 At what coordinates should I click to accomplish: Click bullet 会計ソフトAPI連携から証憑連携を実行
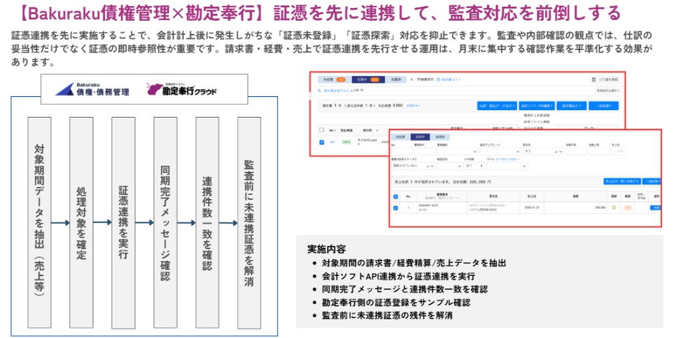398,276
